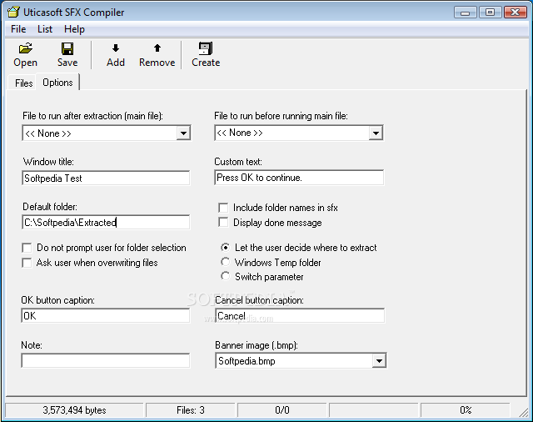Check Display done message option
The height and width of the screenshot is (422, 533).
[x=223, y=223]
